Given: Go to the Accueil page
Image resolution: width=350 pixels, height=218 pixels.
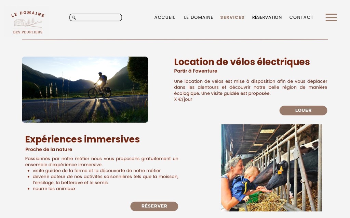Looking at the screenshot, I should coord(165,17).
